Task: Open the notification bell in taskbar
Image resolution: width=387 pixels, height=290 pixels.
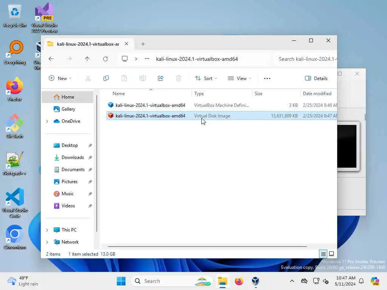Action: coord(361,281)
